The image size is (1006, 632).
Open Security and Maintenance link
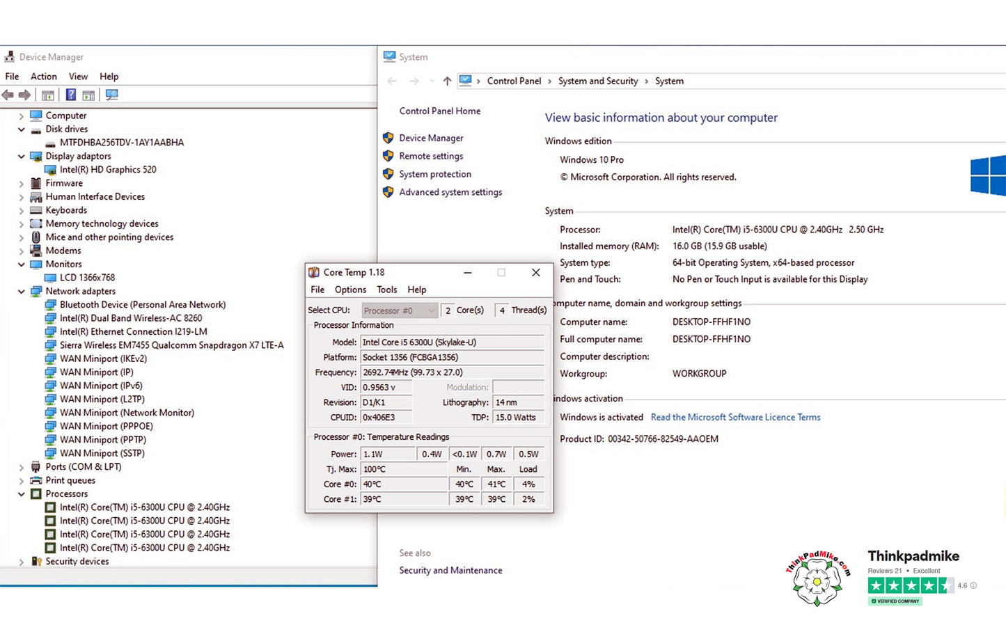450,570
